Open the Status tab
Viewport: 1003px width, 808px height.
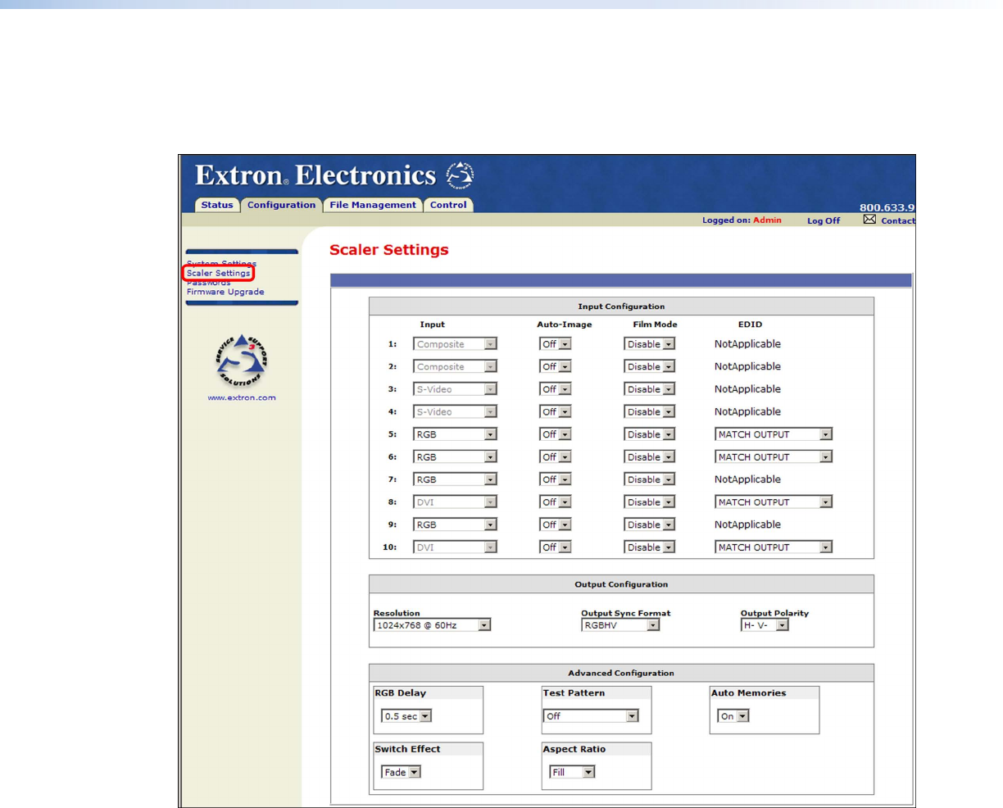(x=217, y=205)
